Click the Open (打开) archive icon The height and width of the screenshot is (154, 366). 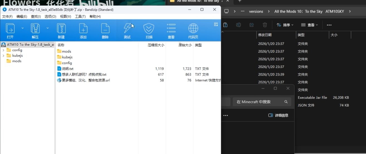[x=10, y=29]
